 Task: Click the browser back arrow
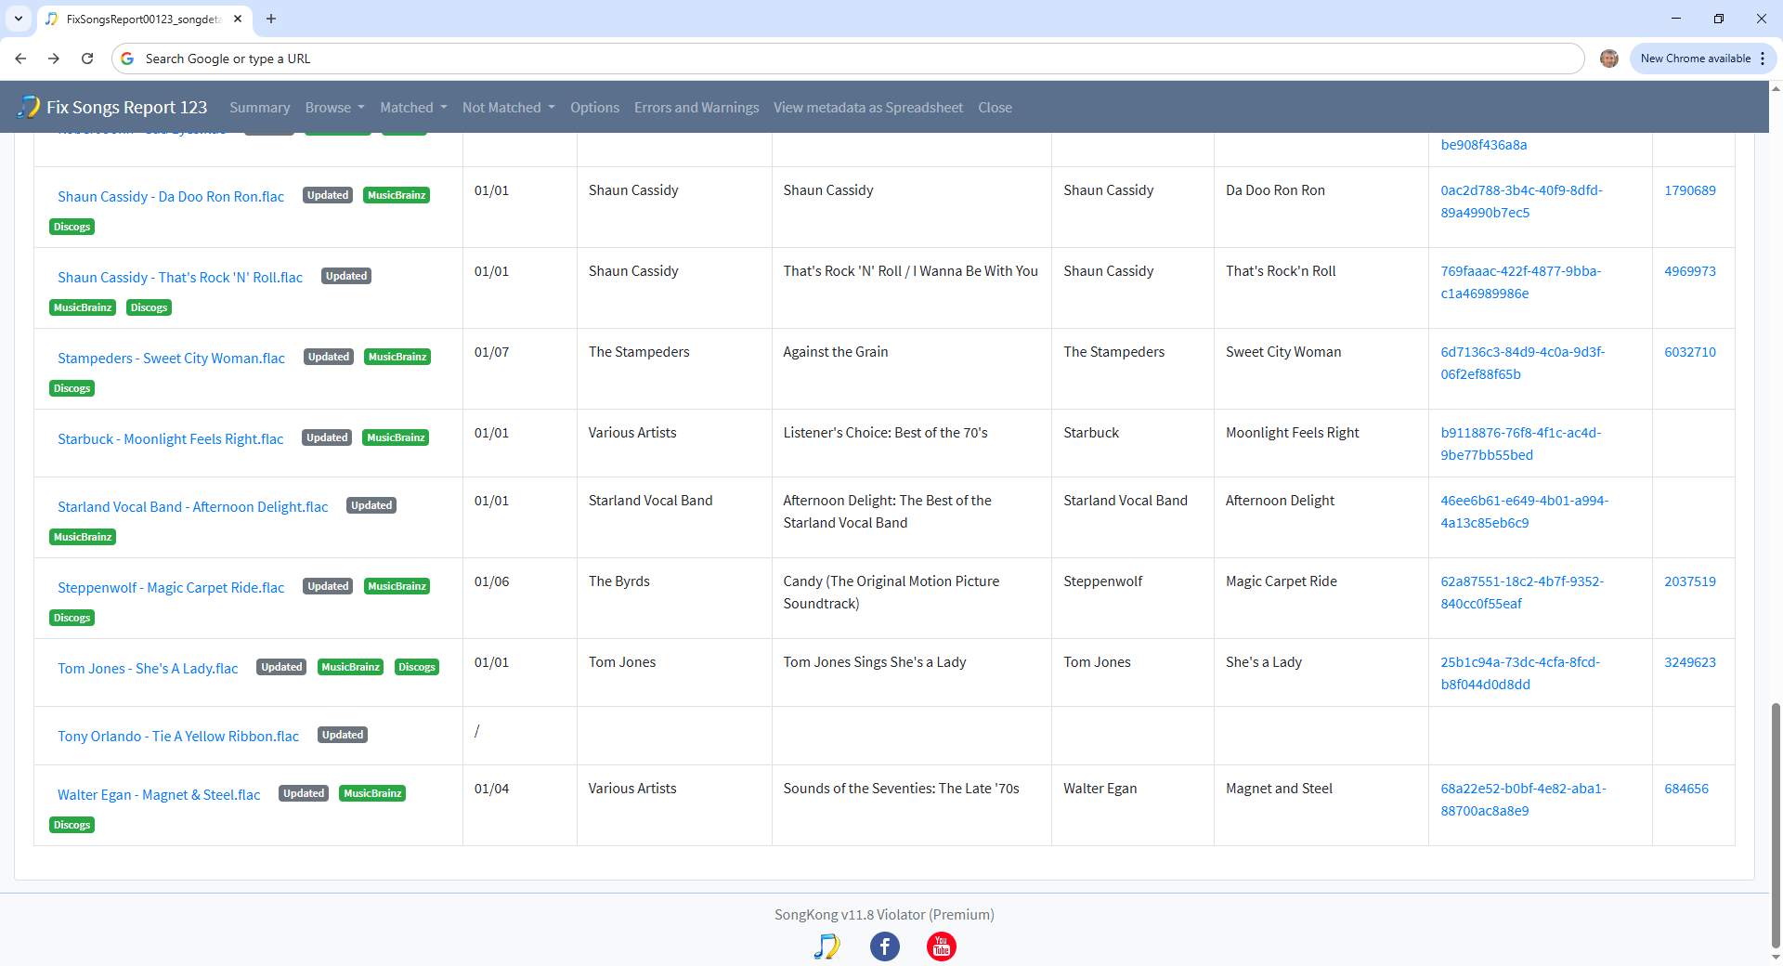(20, 59)
